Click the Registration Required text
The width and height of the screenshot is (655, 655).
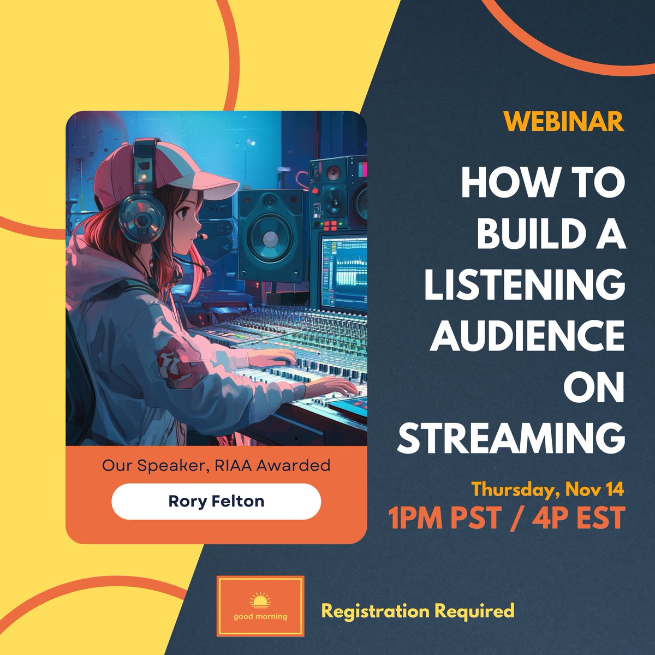pos(418,610)
